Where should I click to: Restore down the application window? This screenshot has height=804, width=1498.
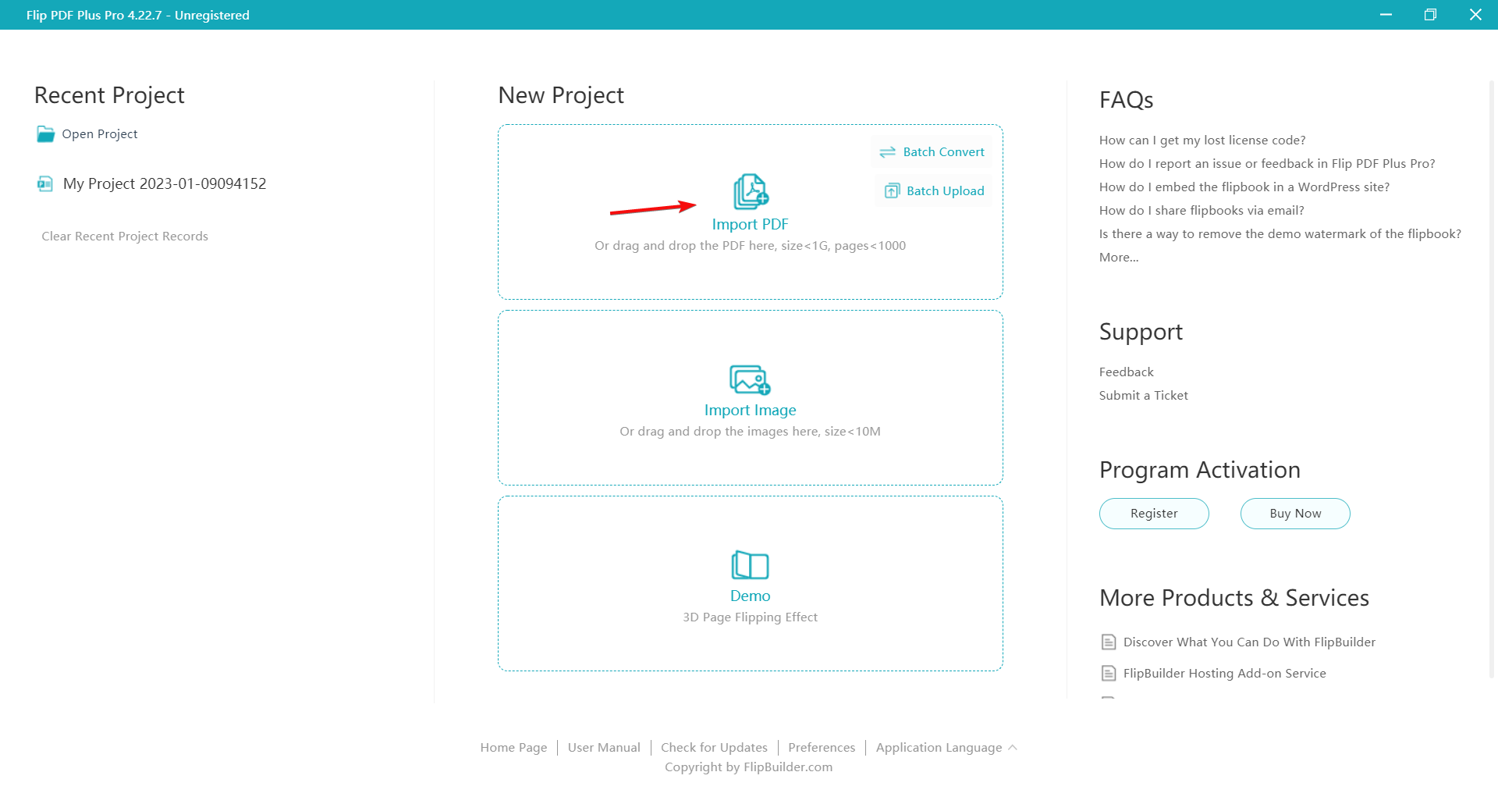pos(1430,15)
